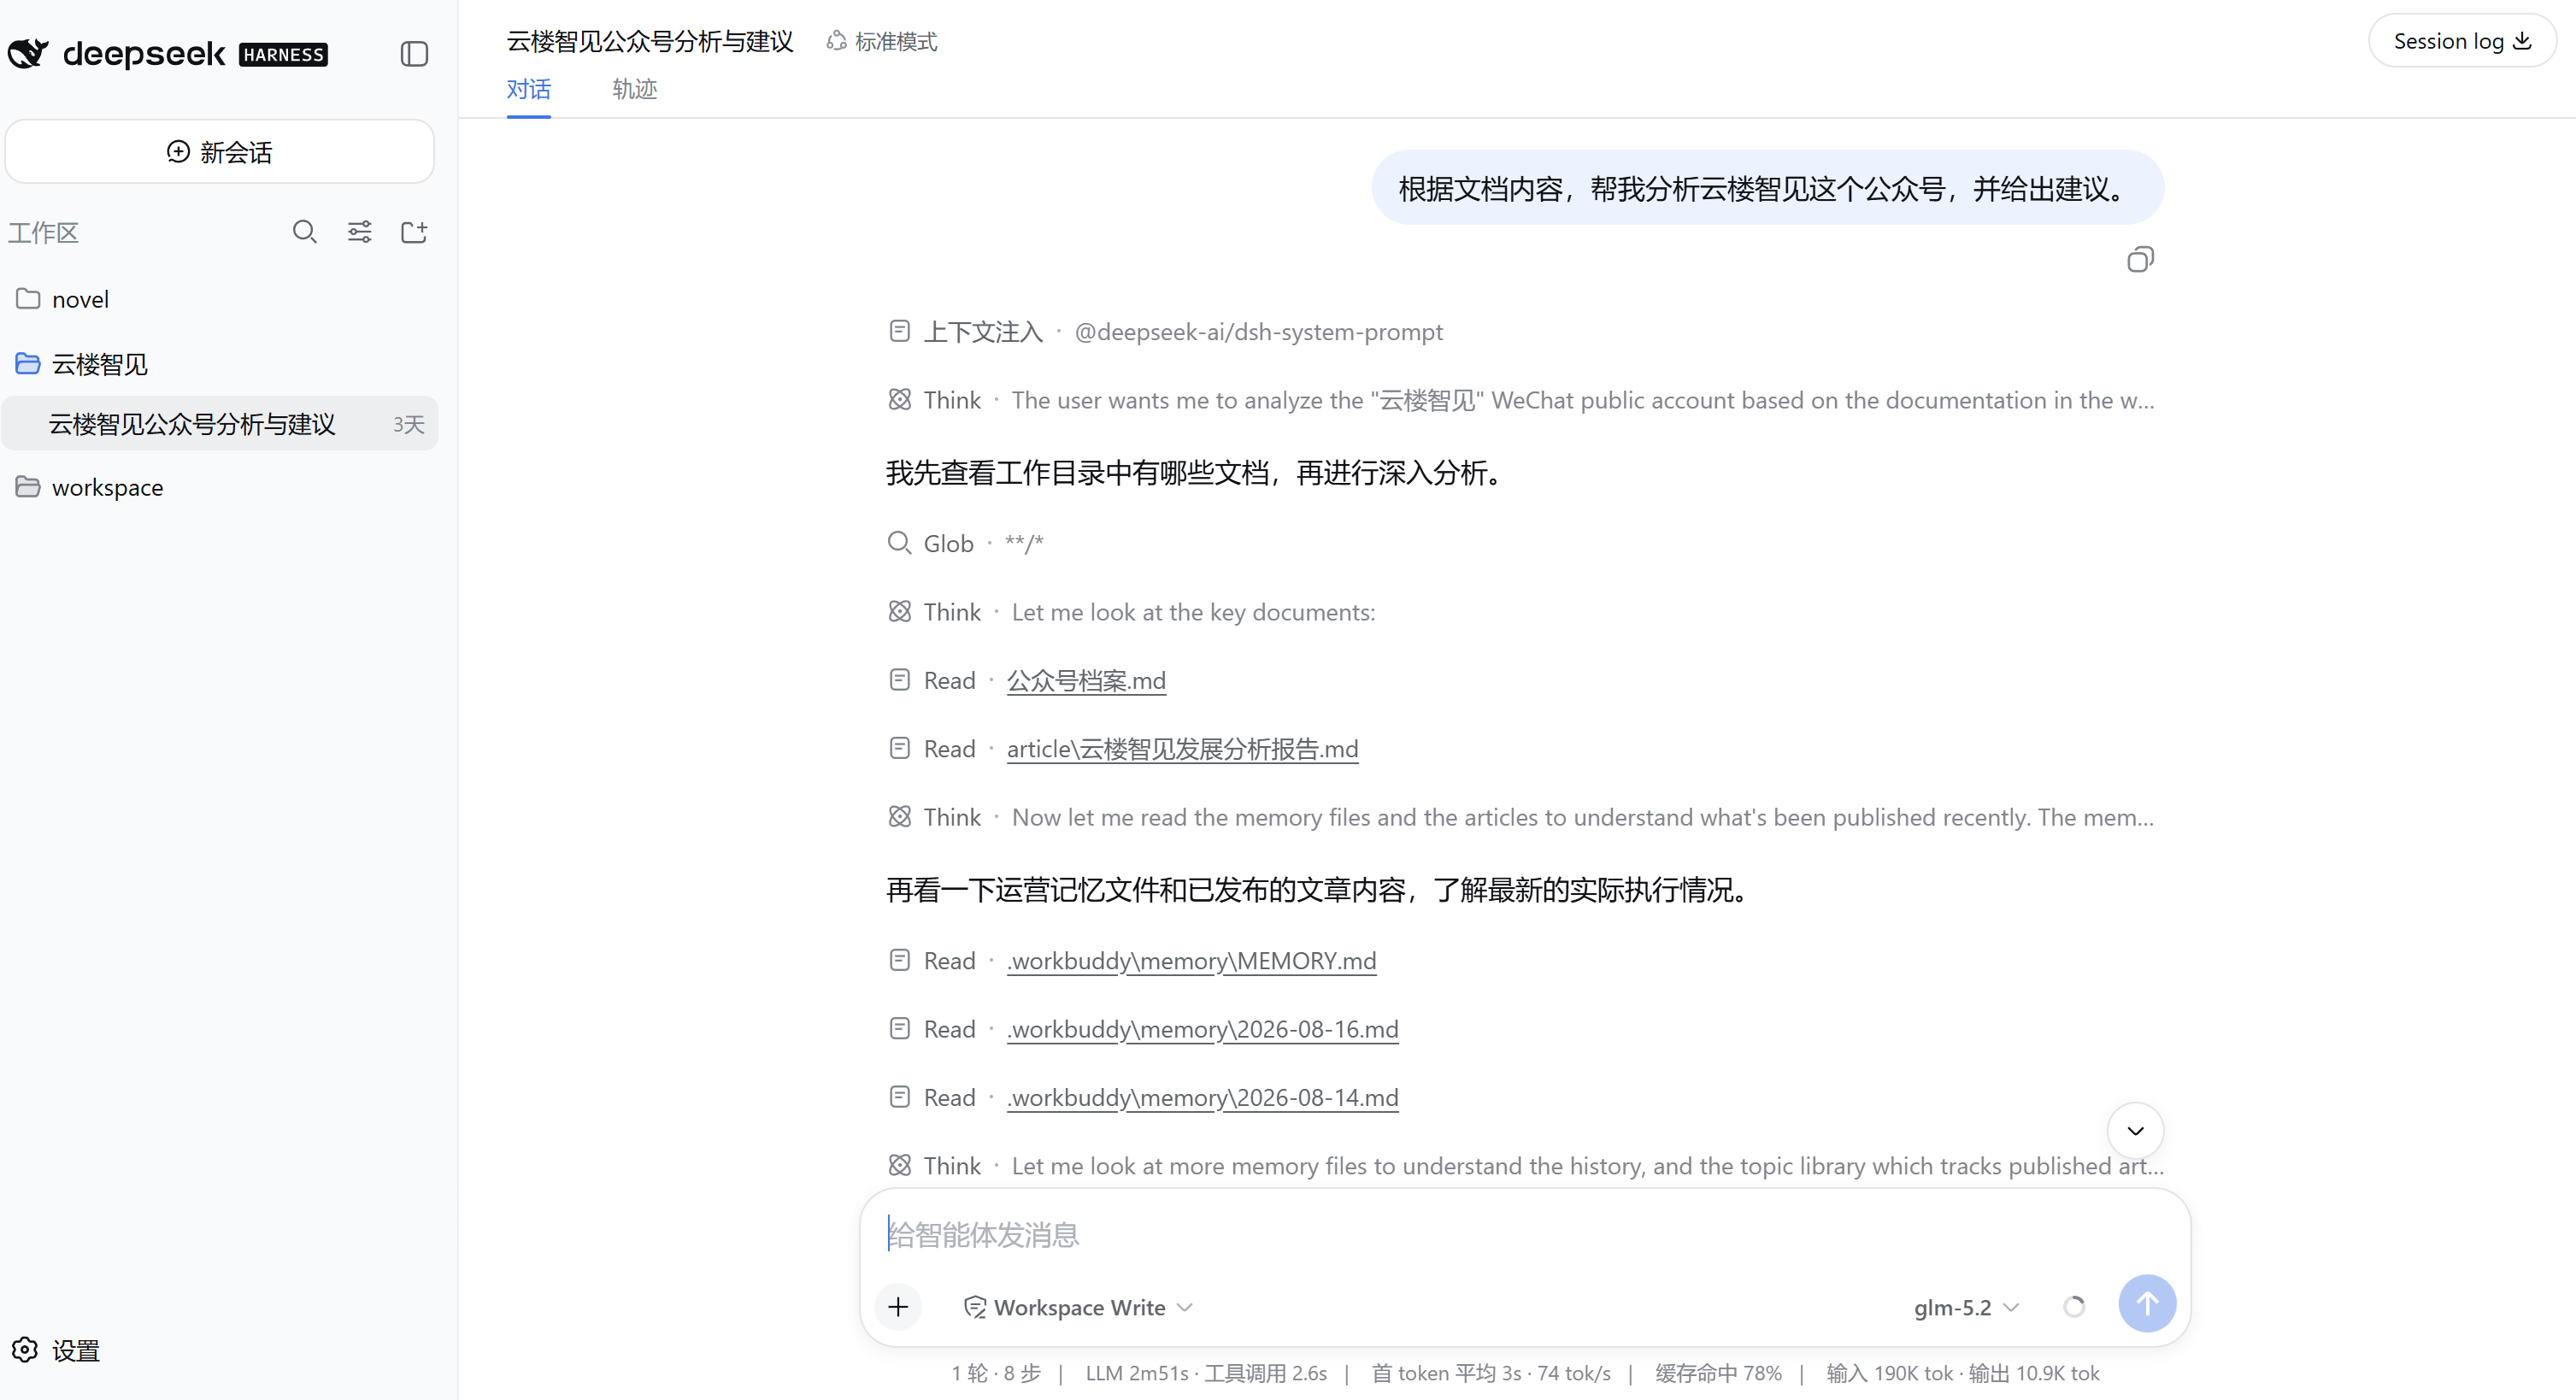Open the 云楼智见发展分析报告.md link
Image resolution: width=2576 pixels, height=1400 pixels.
pos(1182,749)
